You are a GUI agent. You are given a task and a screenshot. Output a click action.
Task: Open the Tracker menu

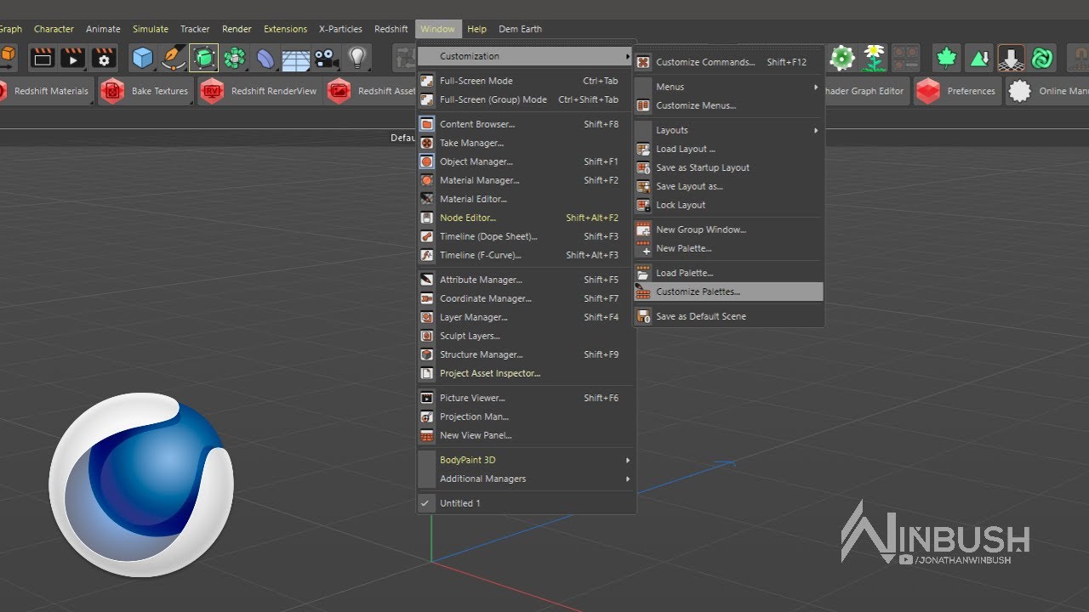click(x=195, y=29)
